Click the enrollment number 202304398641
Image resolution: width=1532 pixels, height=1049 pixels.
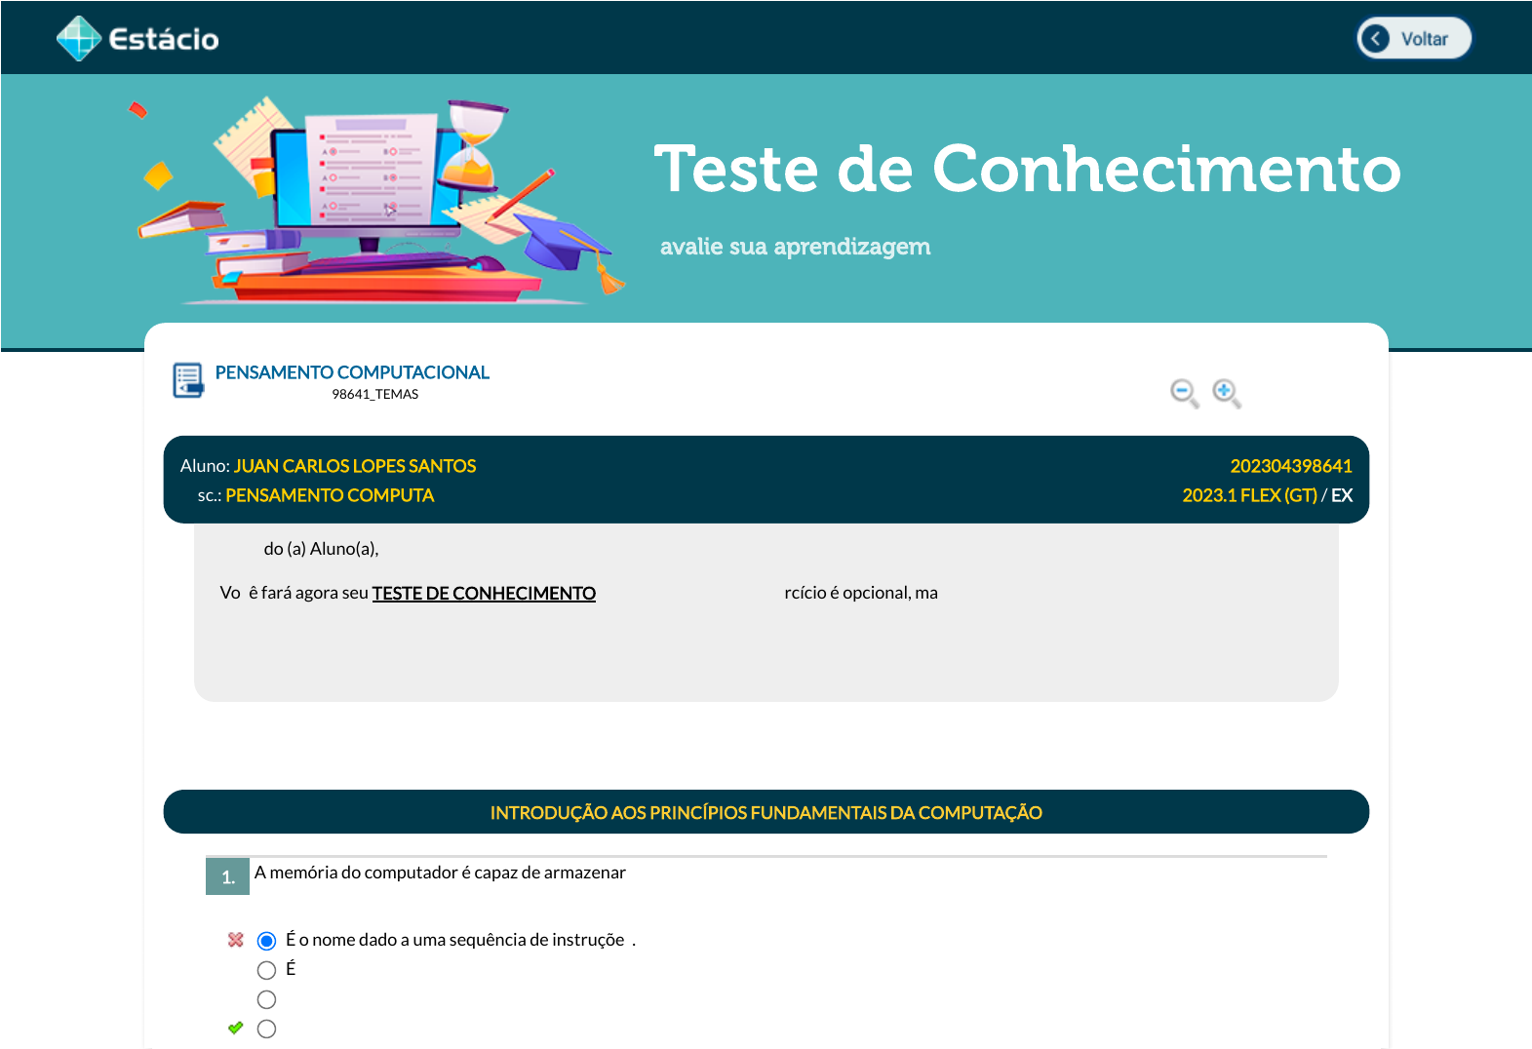coord(1290,466)
